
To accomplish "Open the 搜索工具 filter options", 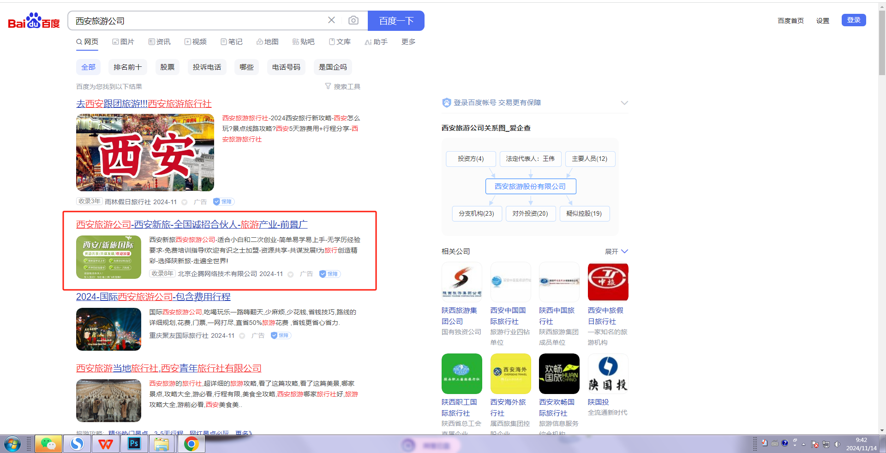I will pos(343,87).
